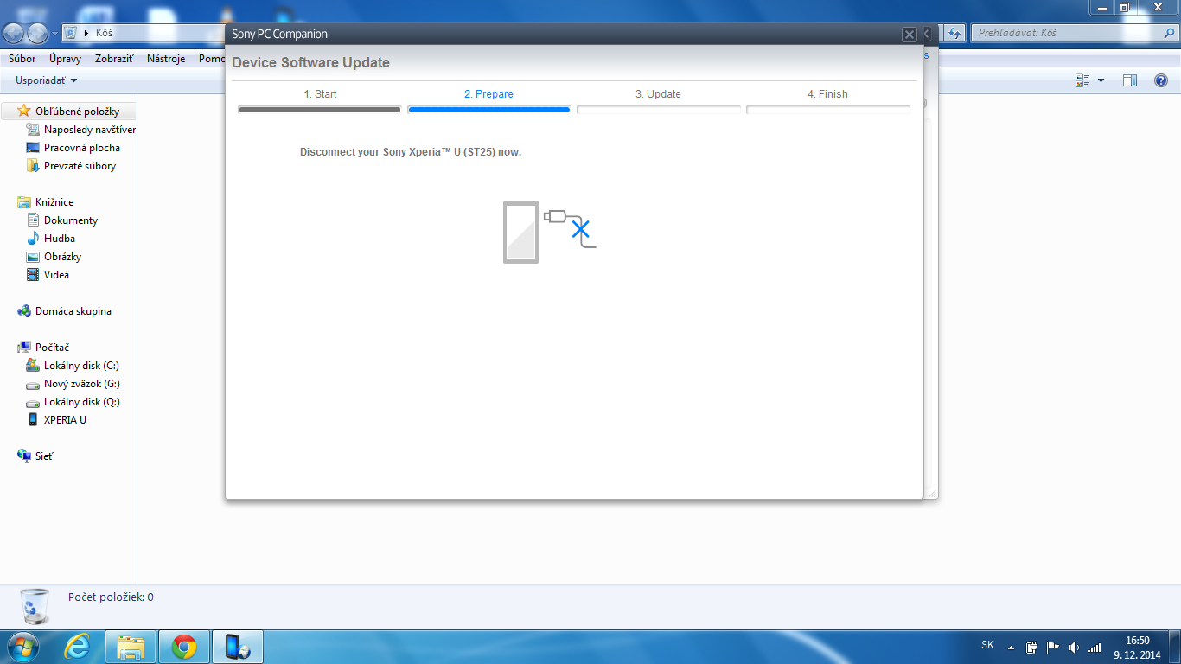This screenshot has height=664, width=1181.
Task: Click the 2. Prepare step label
Action: [488, 94]
